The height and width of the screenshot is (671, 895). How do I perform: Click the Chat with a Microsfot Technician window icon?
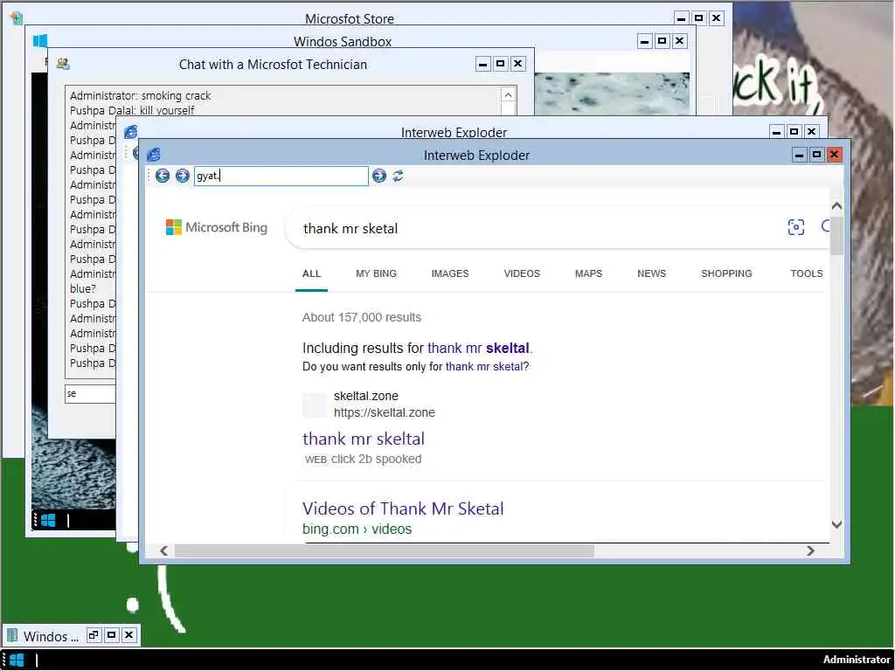(x=63, y=64)
